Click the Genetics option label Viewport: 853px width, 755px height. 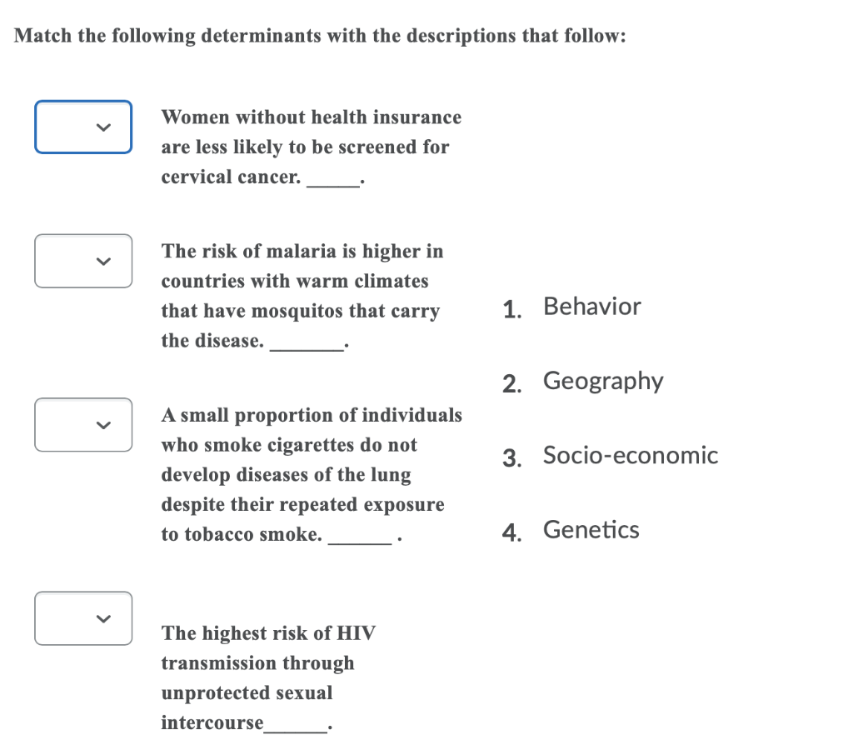(591, 530)
